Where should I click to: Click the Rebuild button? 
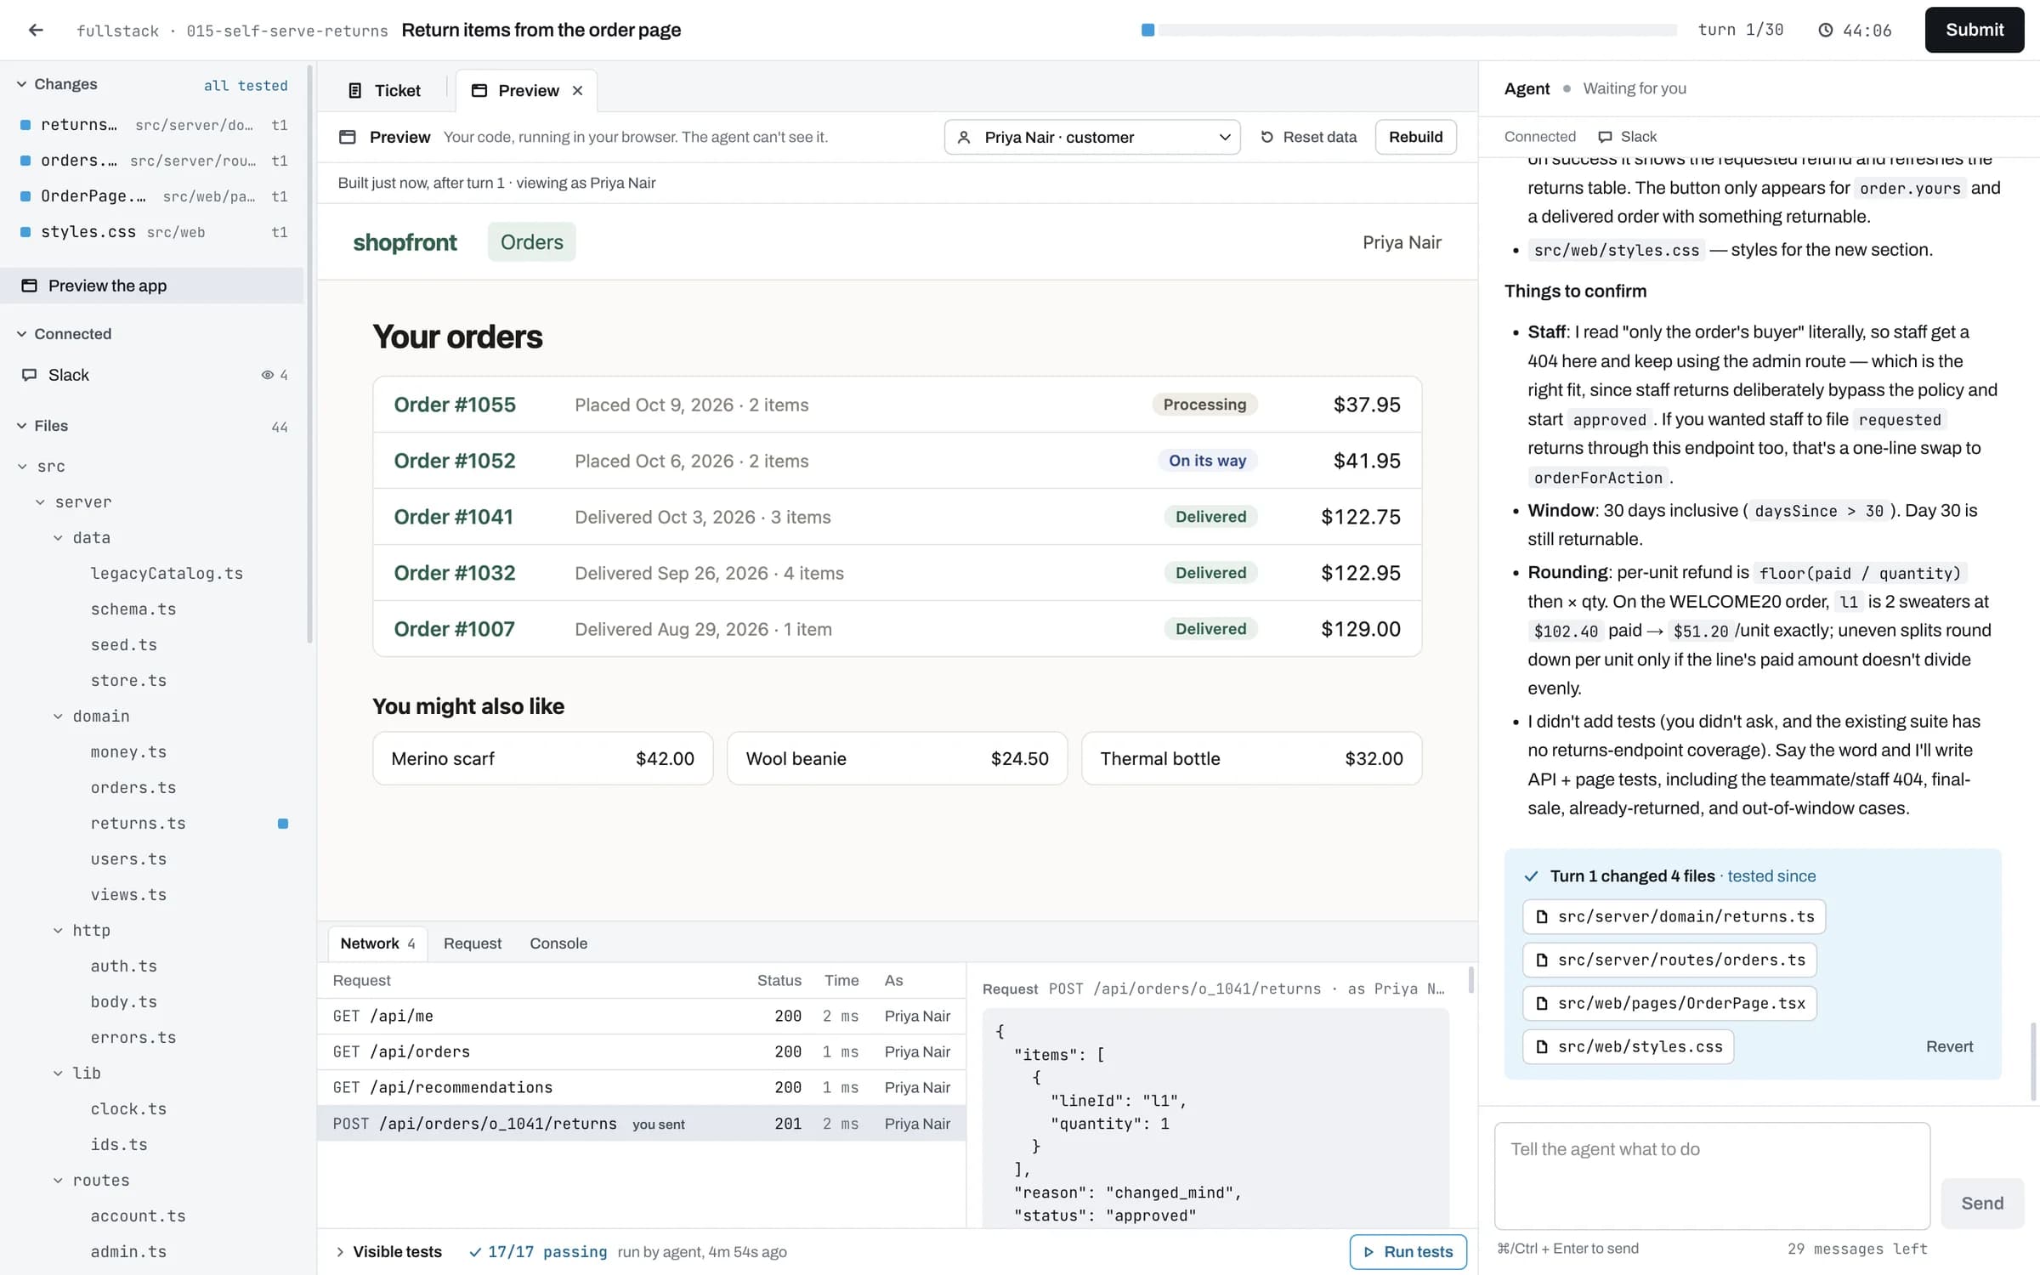click(x=1415, y=137)
